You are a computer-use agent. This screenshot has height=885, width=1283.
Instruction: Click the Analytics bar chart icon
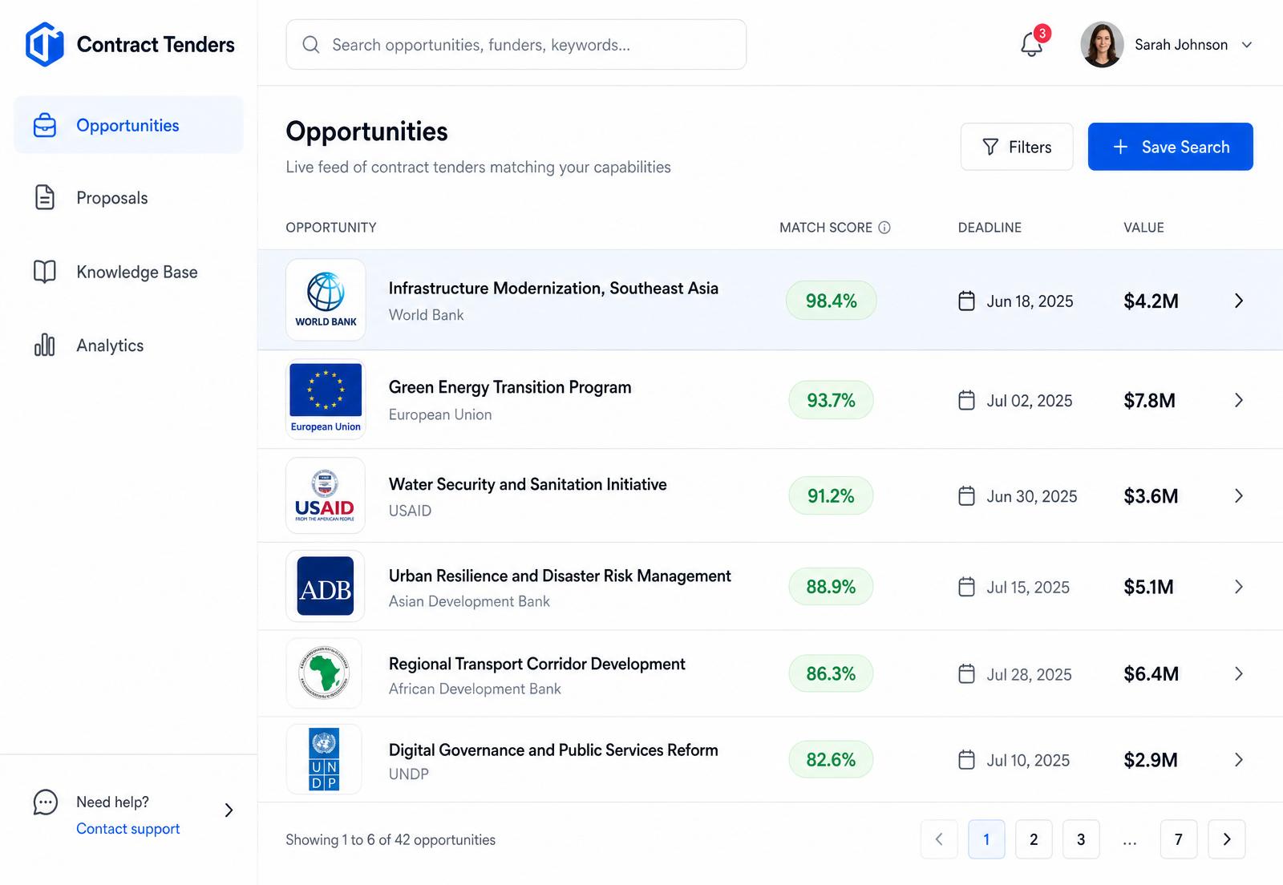[x=45, y=346]
